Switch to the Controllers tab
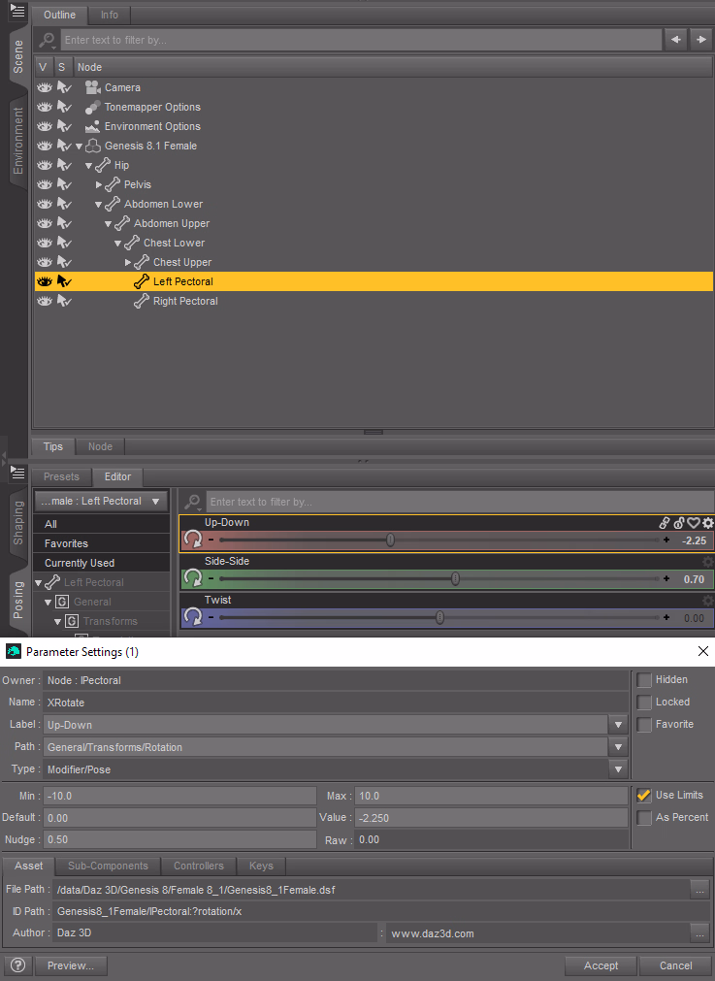715x981 pixels. (198, 866)
